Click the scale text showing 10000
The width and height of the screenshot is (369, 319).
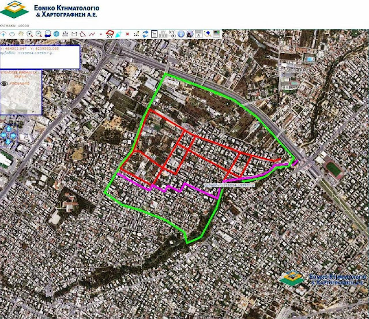[14, 25]
